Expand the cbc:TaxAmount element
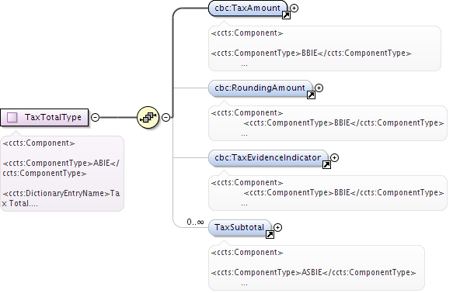This screenshot has width=453, height=293. click(x=294, y=9)
